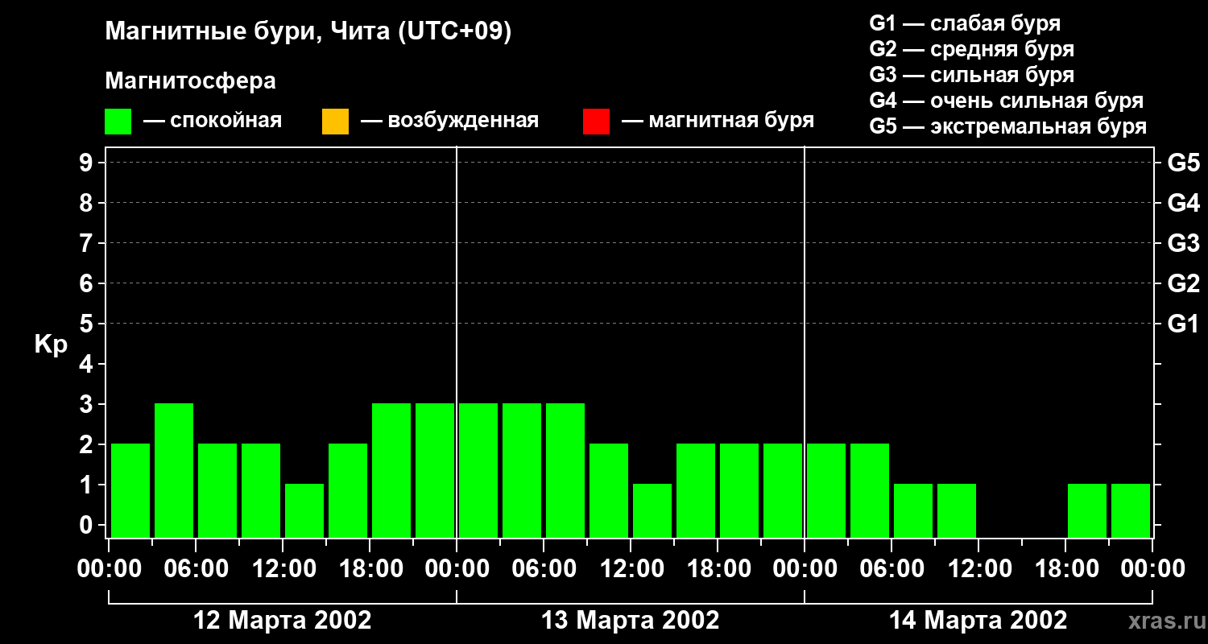Click the '18:00' time label for 14 Марта
The image size is (1208, 644).
(1065, 569)
